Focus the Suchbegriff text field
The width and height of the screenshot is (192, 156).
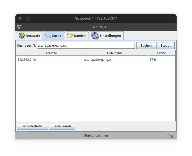pyautogui.click(x=86, y=45)
